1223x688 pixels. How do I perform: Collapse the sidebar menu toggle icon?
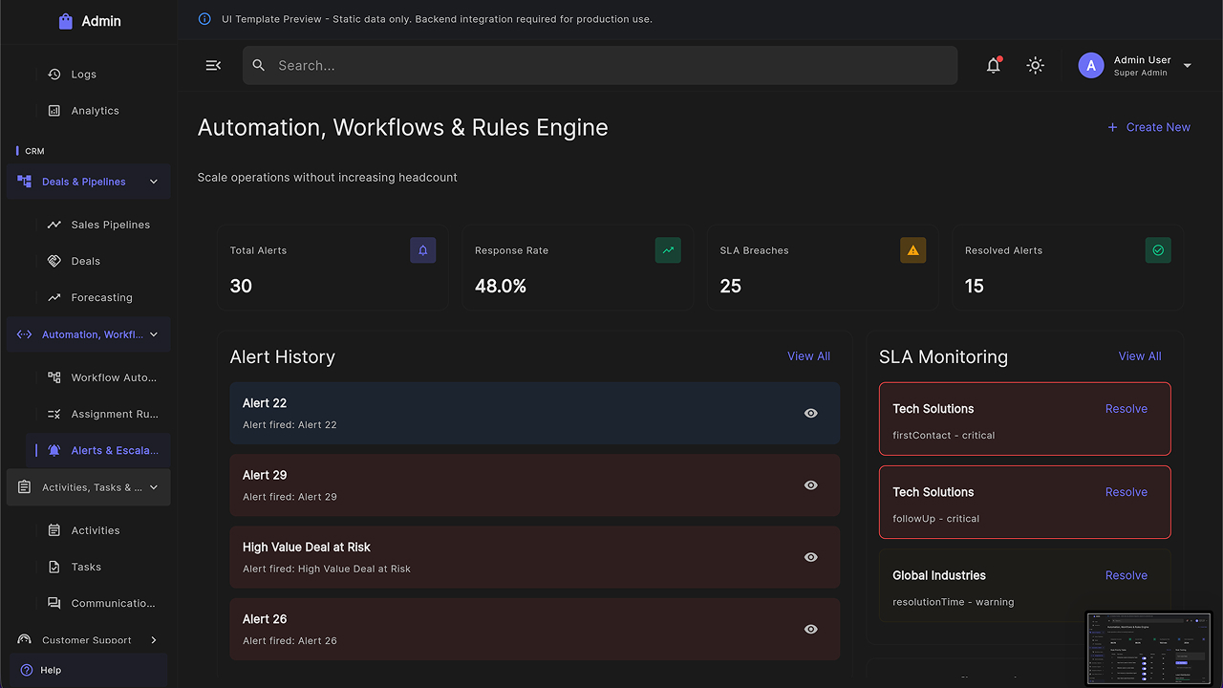[213, 65]
